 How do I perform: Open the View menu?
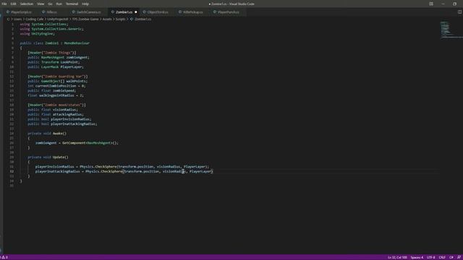click(x=41, y=4)
